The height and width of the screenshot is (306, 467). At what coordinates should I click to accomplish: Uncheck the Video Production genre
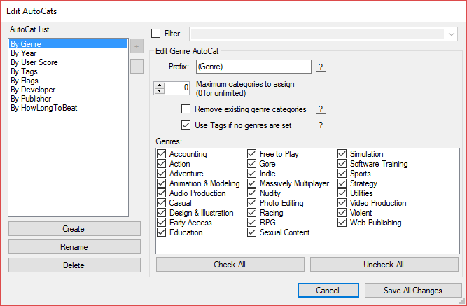[342, 203]
